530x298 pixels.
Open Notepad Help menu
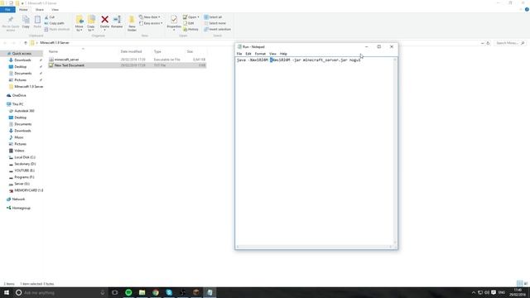pyautogui.click(x=283, y=54)
